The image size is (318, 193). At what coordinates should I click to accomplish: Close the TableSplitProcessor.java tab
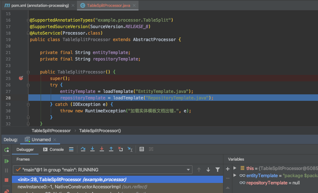[x=134, y=5]
